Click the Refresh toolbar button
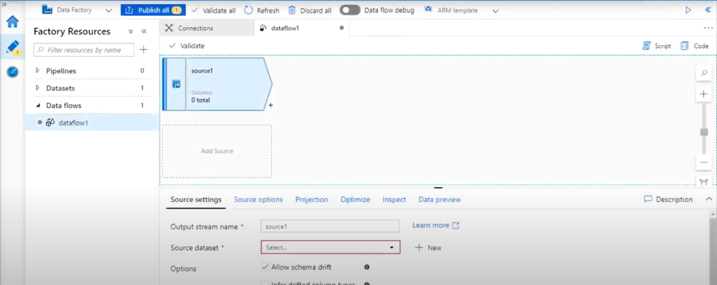 click(262, 10)
